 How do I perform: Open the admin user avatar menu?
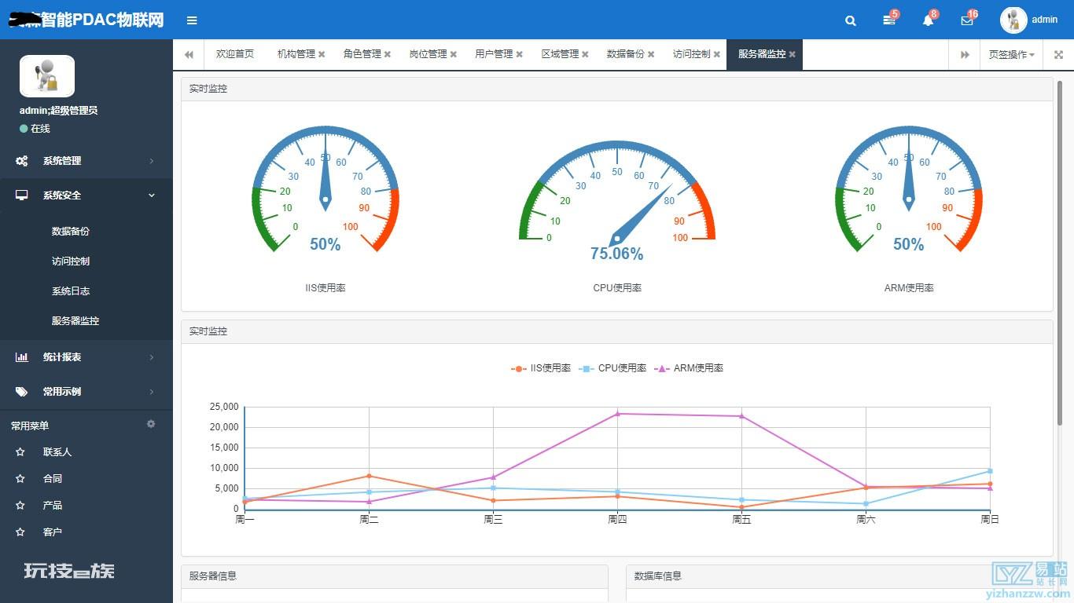tap(1013, 20)
